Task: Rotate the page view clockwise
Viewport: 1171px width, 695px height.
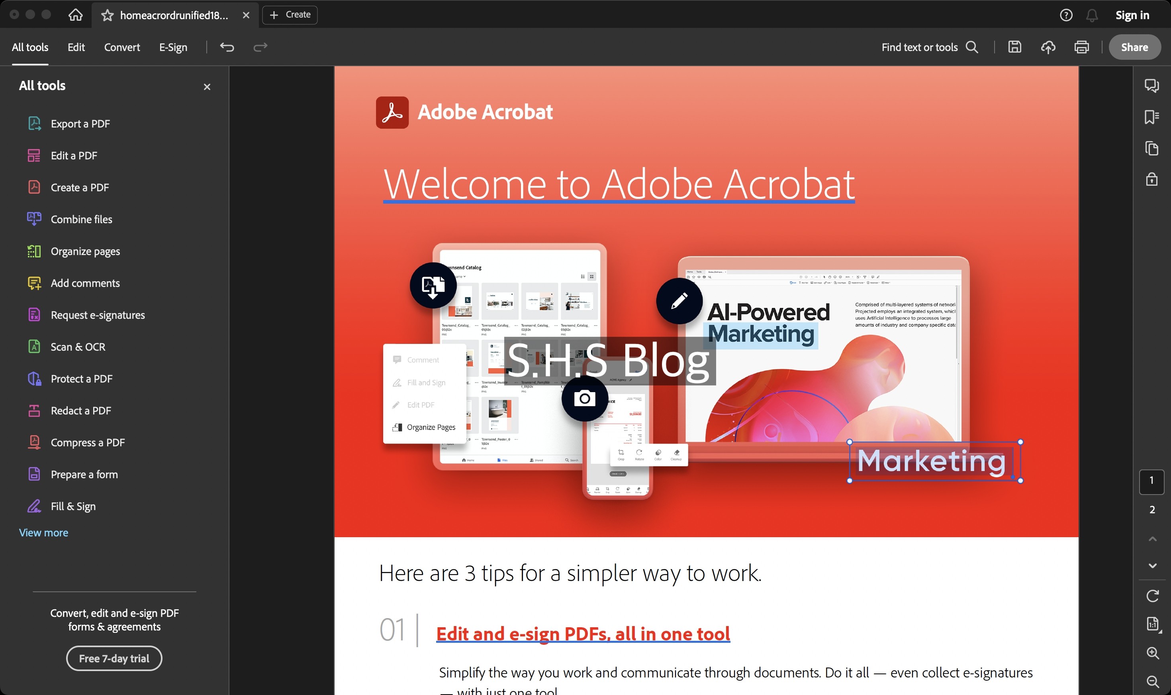Action: click(x=1152, y=596)
